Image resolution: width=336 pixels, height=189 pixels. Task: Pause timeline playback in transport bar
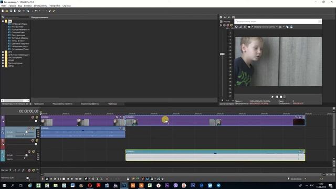(x=59, y=179)
